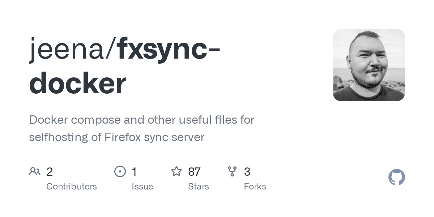Click 'Firefox sync server' in the description

(154, 137)
